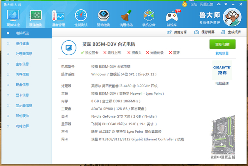Open 驱动检测 driver detection

tap(104, 18)
